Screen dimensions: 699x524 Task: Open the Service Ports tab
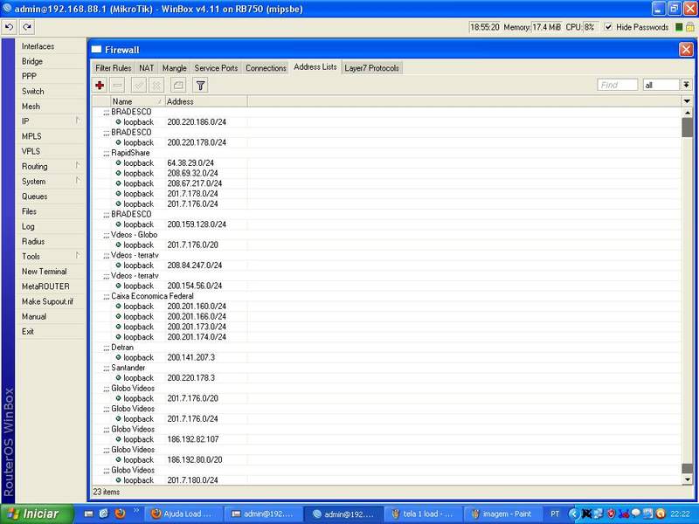pos(216,68)
